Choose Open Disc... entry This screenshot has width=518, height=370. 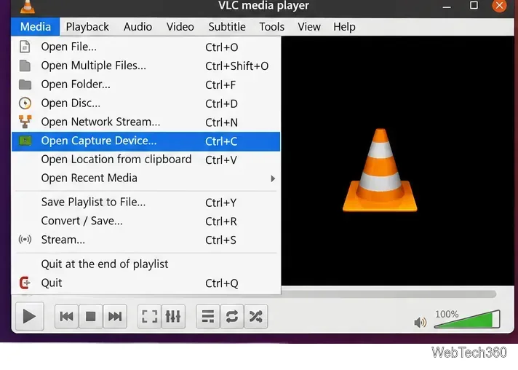coord(146,103)
